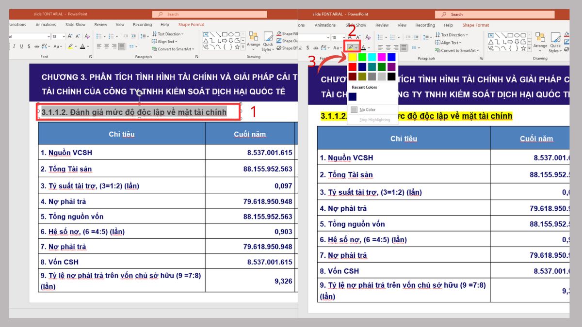The height and width of the screenshot is (327, 582).
Task: Select the yellow Text Highlight Color pen icon
Action: coord(351,46)
